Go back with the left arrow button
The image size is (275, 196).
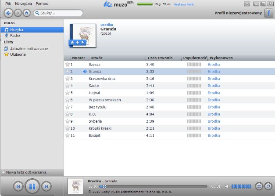click(x=8, y=13)
